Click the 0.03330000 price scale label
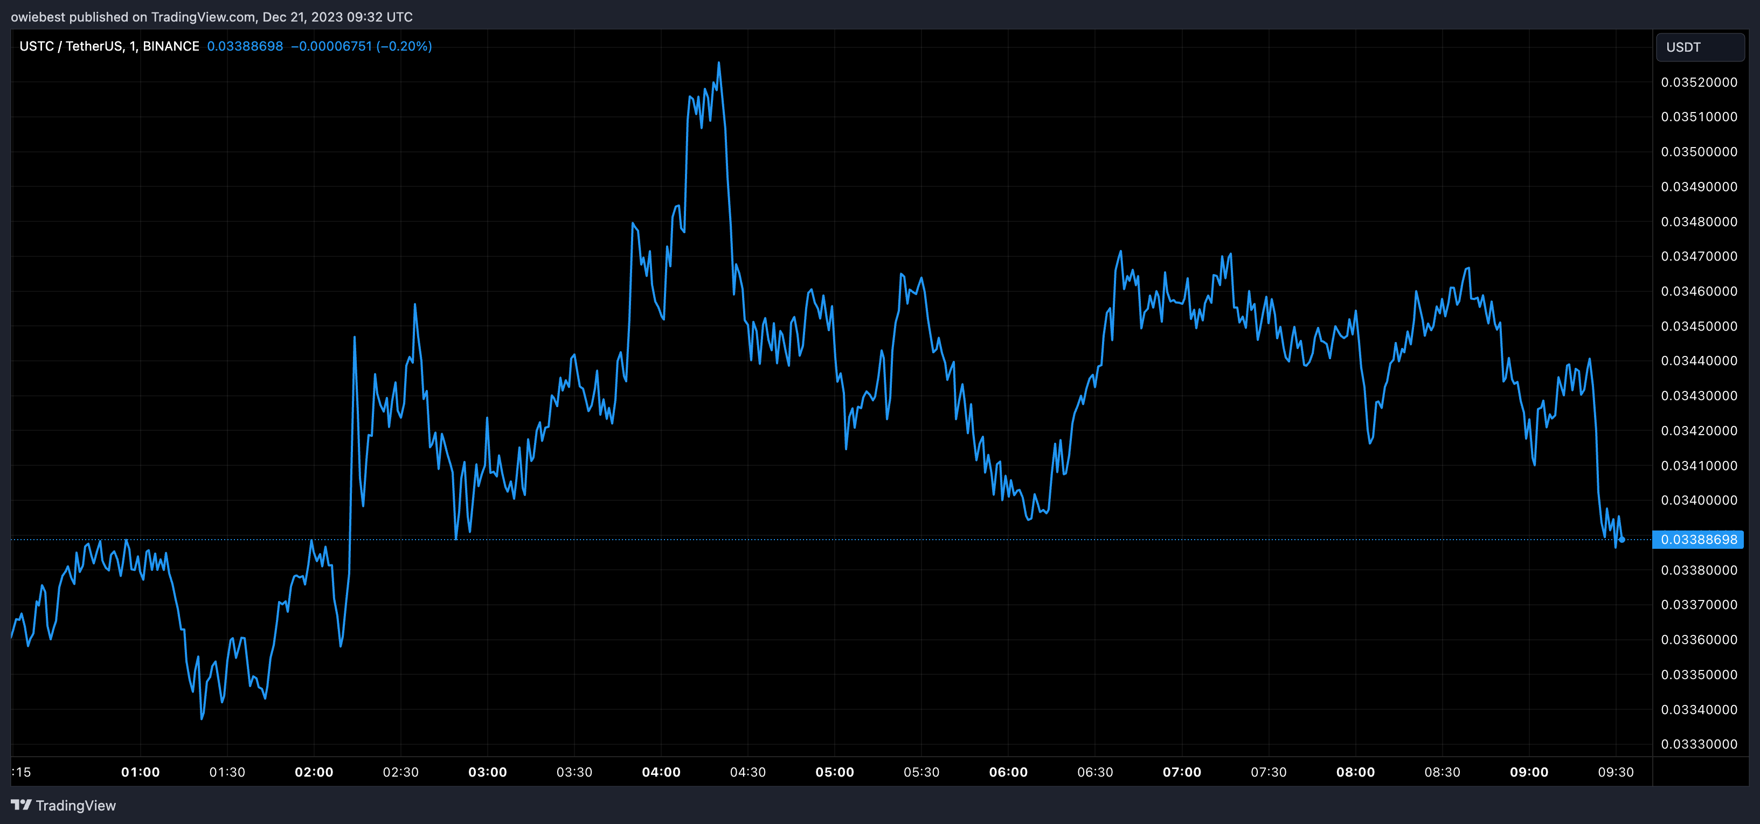The height and width of the screenshot is (824, 1760). (1699, 744)
